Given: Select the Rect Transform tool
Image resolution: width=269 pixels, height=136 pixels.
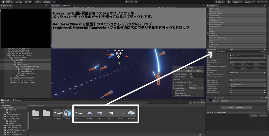Looking at the screenshot, I should point(21,2).
